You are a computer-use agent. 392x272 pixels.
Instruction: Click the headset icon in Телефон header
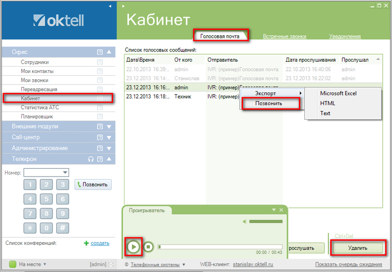pyautogui.click(x=90, y=159)
